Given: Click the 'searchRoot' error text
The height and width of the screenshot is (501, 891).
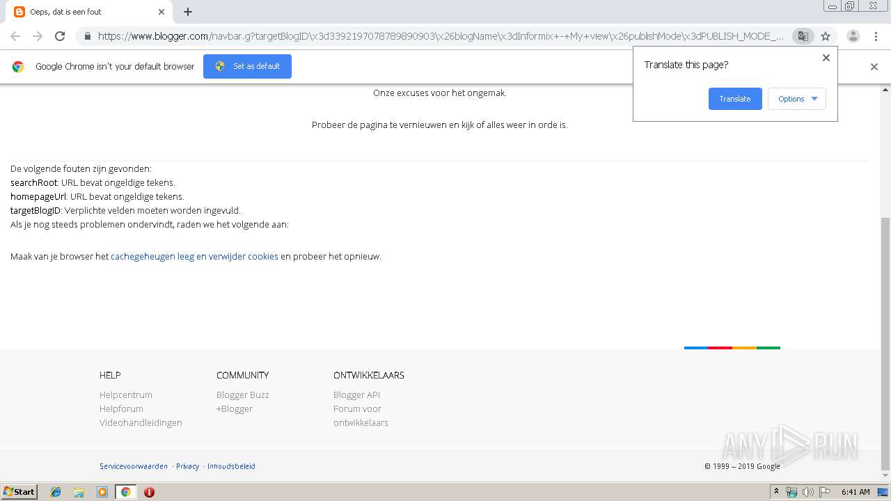Looking at the screenshot, I should tap(34, 183).
